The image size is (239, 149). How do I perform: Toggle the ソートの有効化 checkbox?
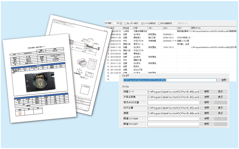(142, 23)
